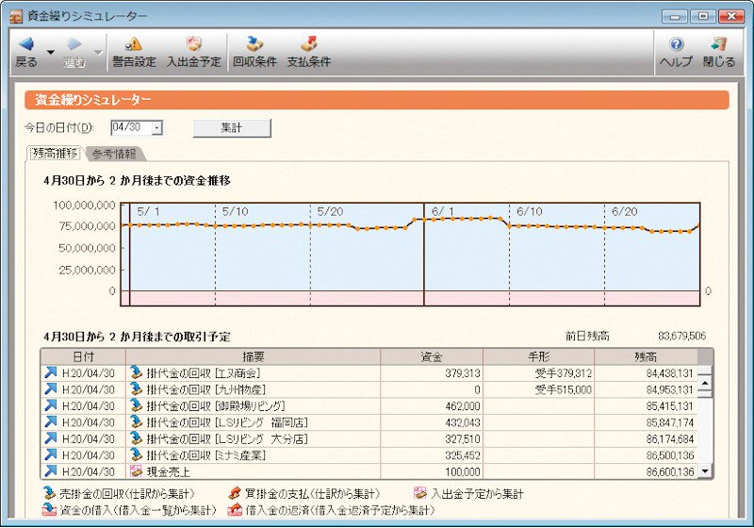Click the 資金 value 379,313
This screenshot has height=528, width=754.
[x=463, y=373]
